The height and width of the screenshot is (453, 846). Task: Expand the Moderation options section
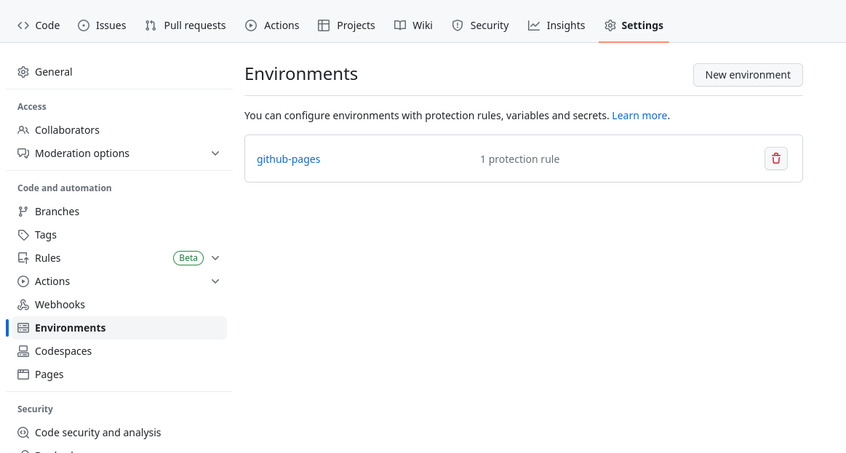(215, 153)
